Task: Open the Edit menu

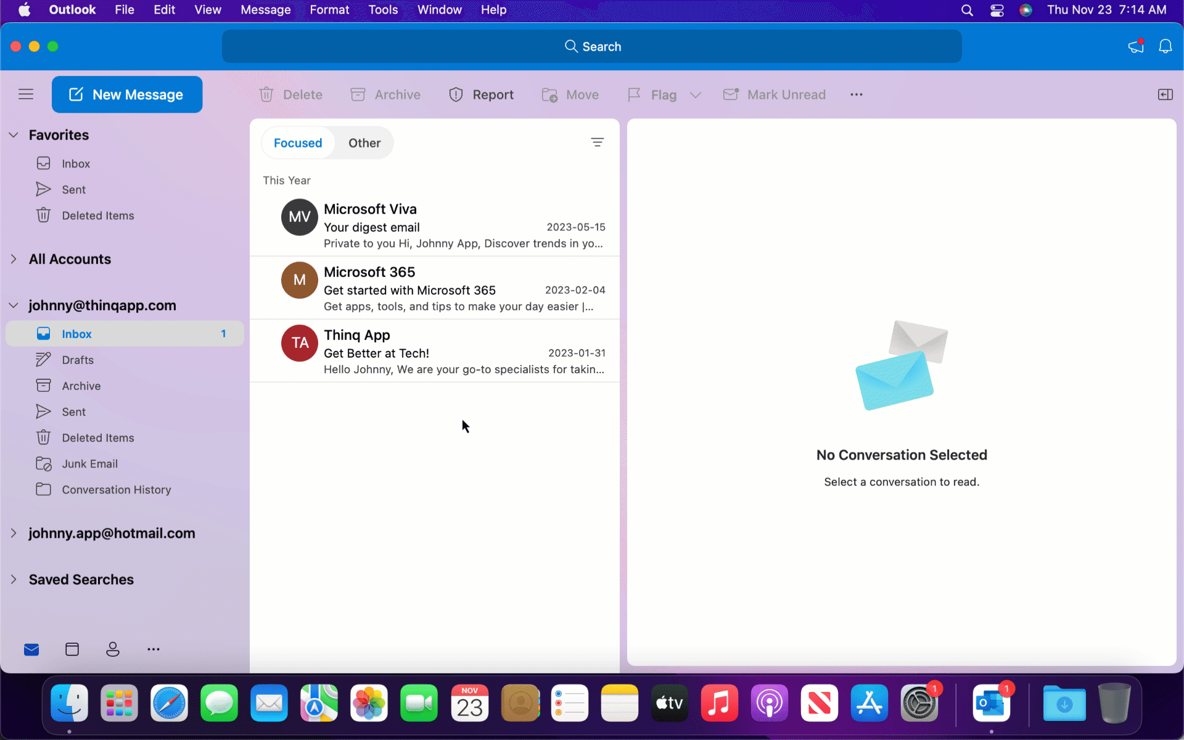Action: click(x=164, y=10)
